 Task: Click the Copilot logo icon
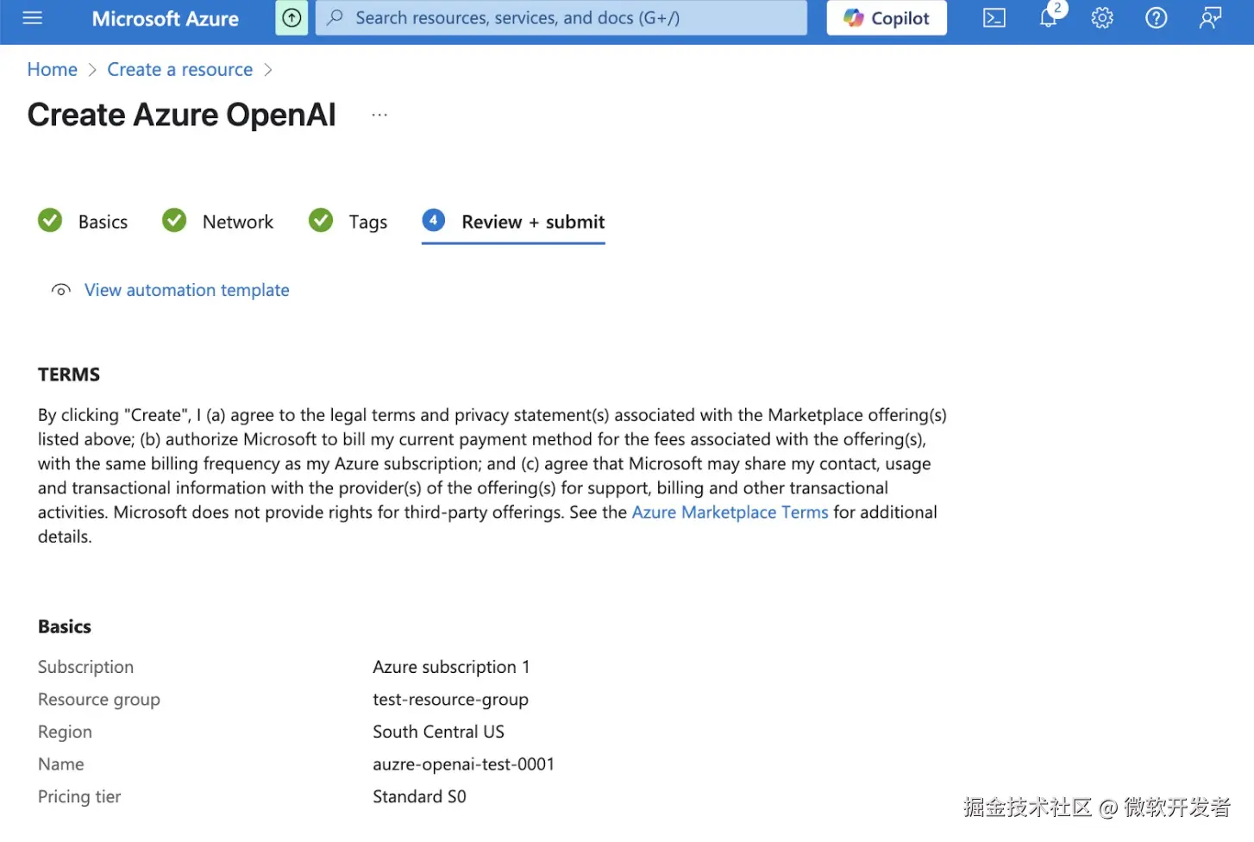click(x=854, y=18)
